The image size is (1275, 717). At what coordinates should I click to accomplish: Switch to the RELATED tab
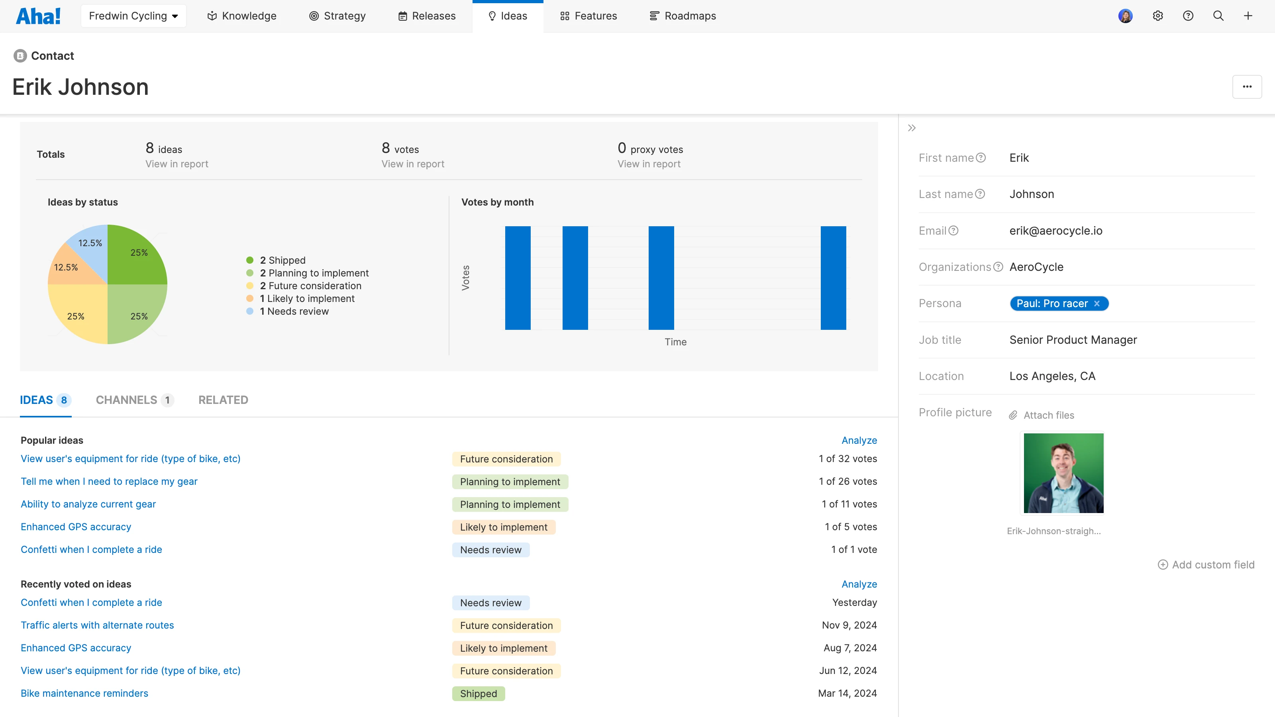point(223,400)
